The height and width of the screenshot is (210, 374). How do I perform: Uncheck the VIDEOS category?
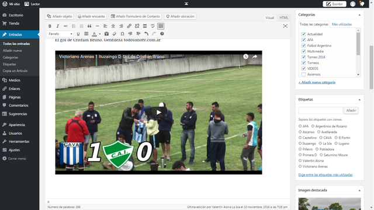click(x=303, y=69)
